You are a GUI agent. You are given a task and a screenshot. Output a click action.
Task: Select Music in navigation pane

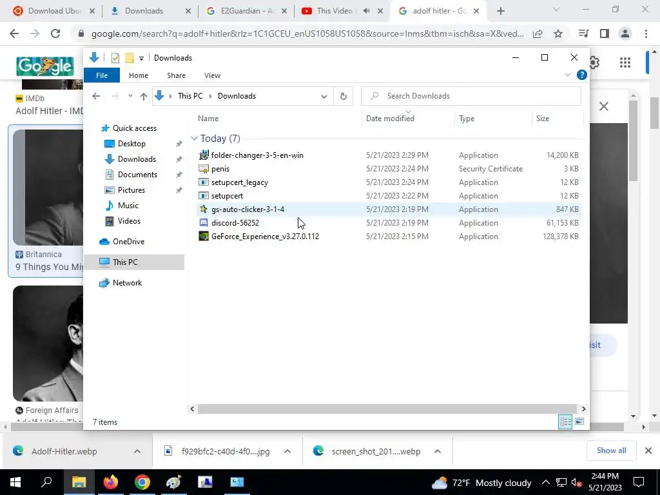(x=128, y=206)
